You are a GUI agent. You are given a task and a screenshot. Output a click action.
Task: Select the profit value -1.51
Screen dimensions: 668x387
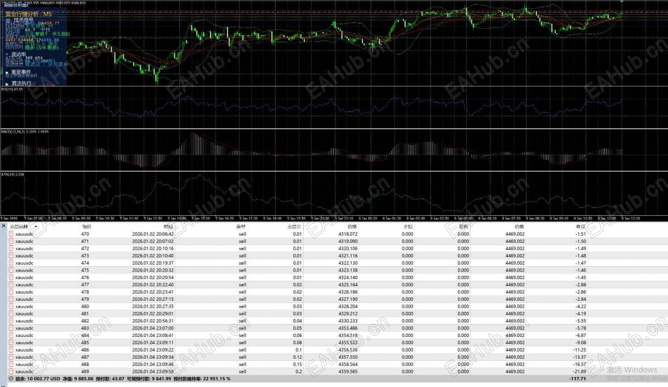coord(581,234)
